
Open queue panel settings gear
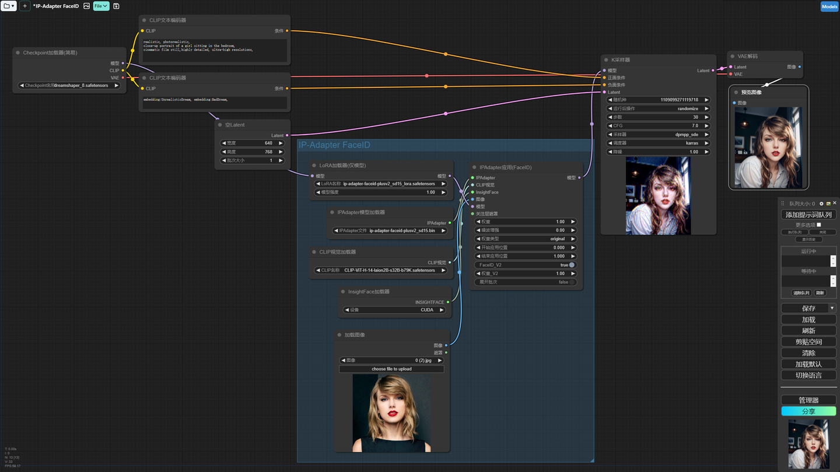click(821, 203)
